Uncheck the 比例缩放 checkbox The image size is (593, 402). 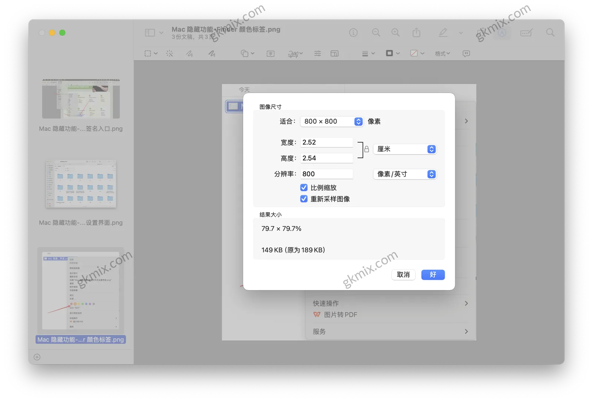304,187
